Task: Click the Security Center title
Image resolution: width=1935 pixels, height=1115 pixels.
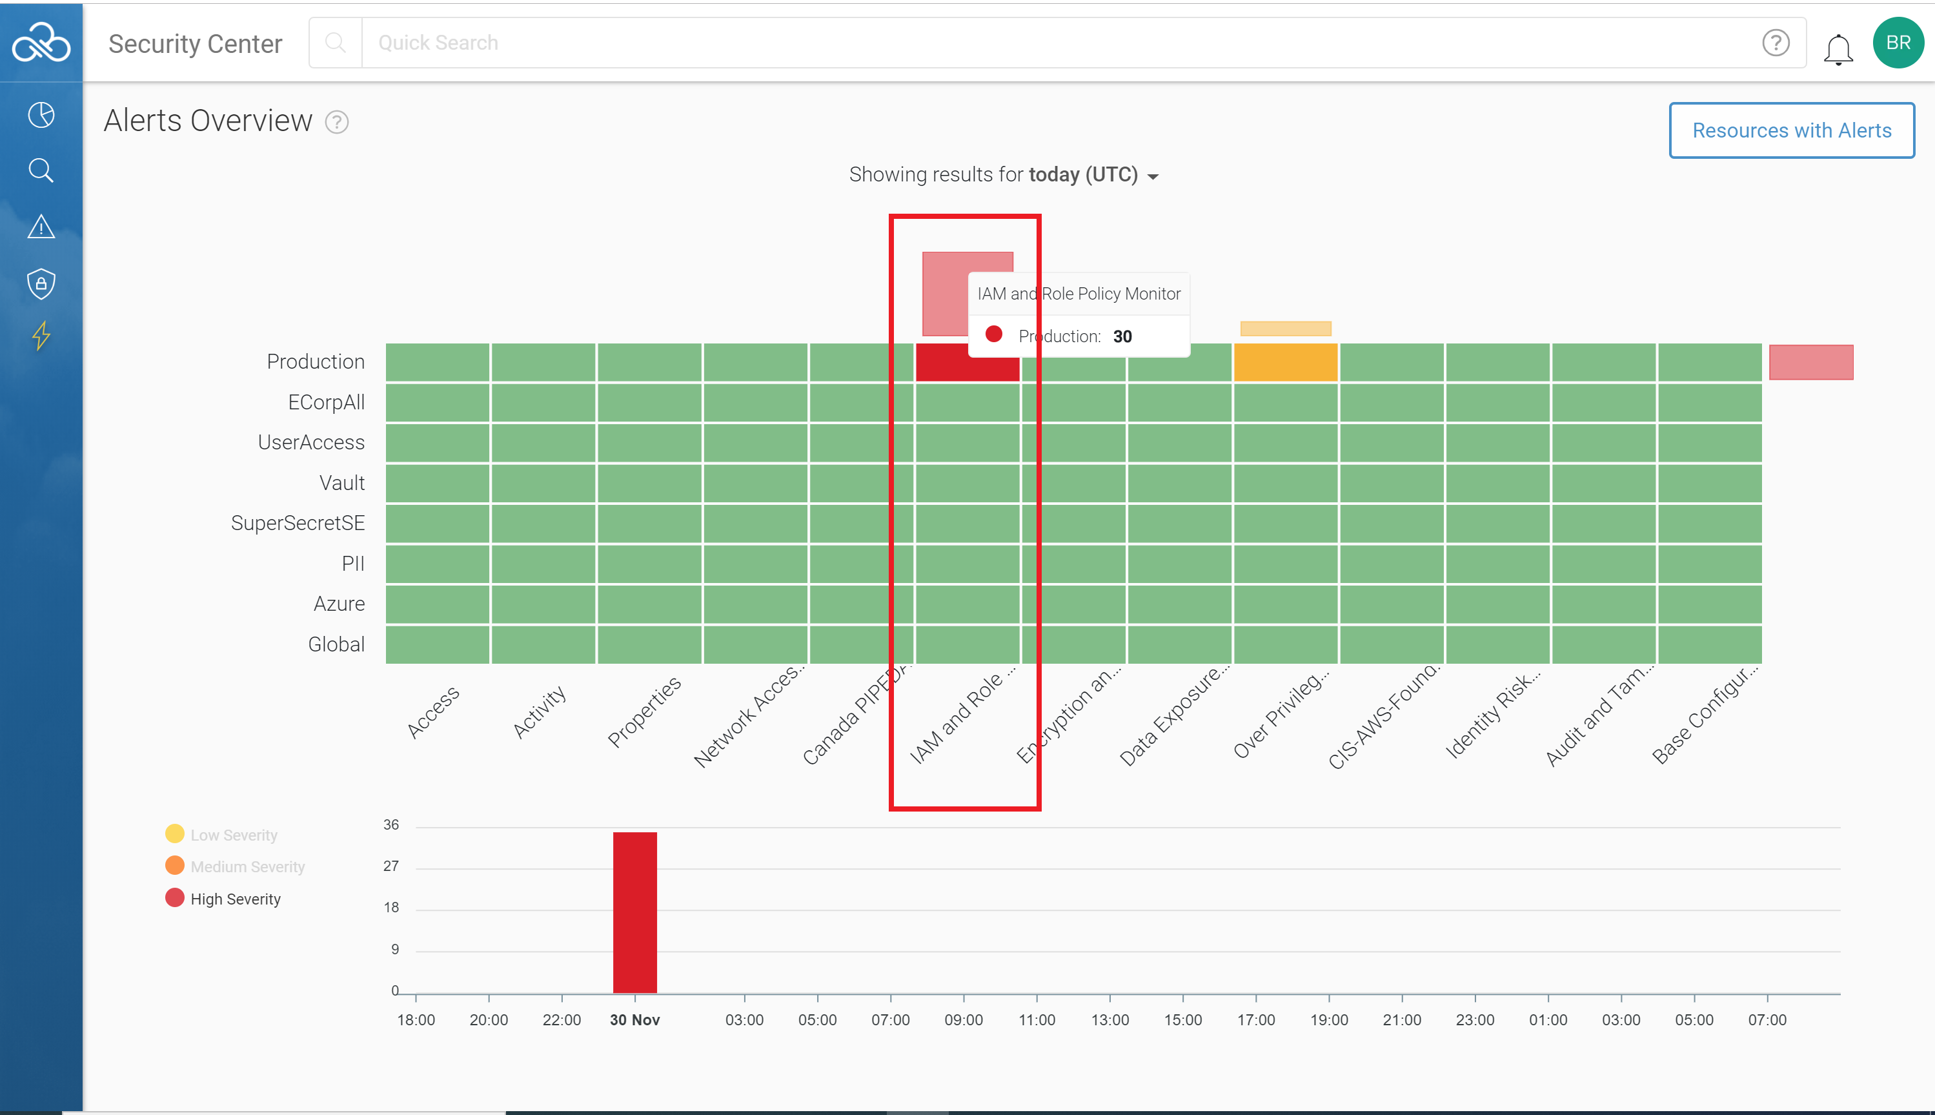Action: click(x=195, y=44)
